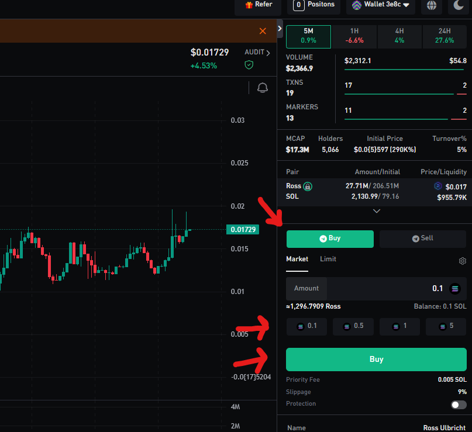Viewport: 472px width, 432px height.
Task: Expand pair details with down chevron
Action: (x=377, y=211)
